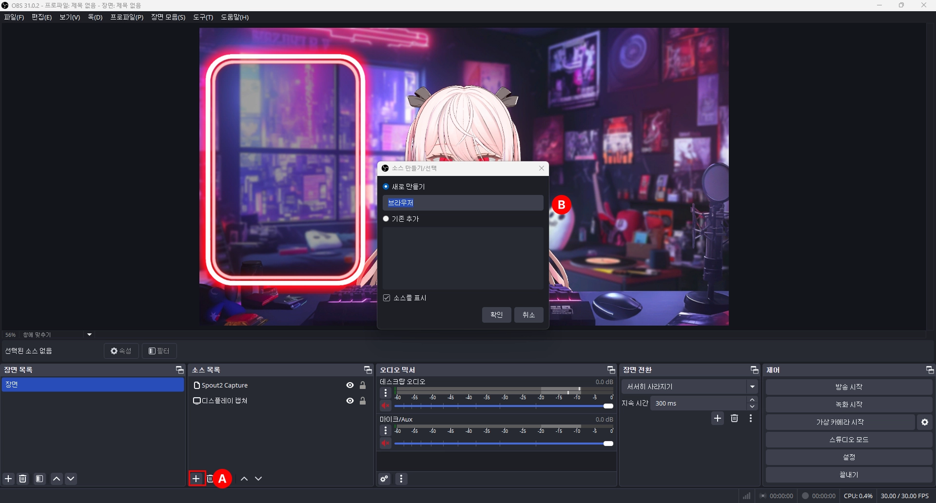Move the scene up in the scene list

57,479
